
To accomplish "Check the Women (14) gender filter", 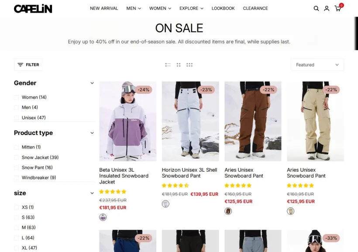I will pos(16,97).
